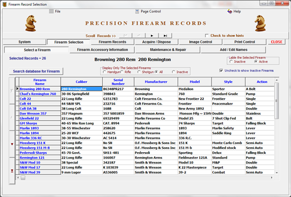291x197 pixels.
Task: Uncheck to show Inactive Firearms checkbox
Action: [x=221, y=70]
